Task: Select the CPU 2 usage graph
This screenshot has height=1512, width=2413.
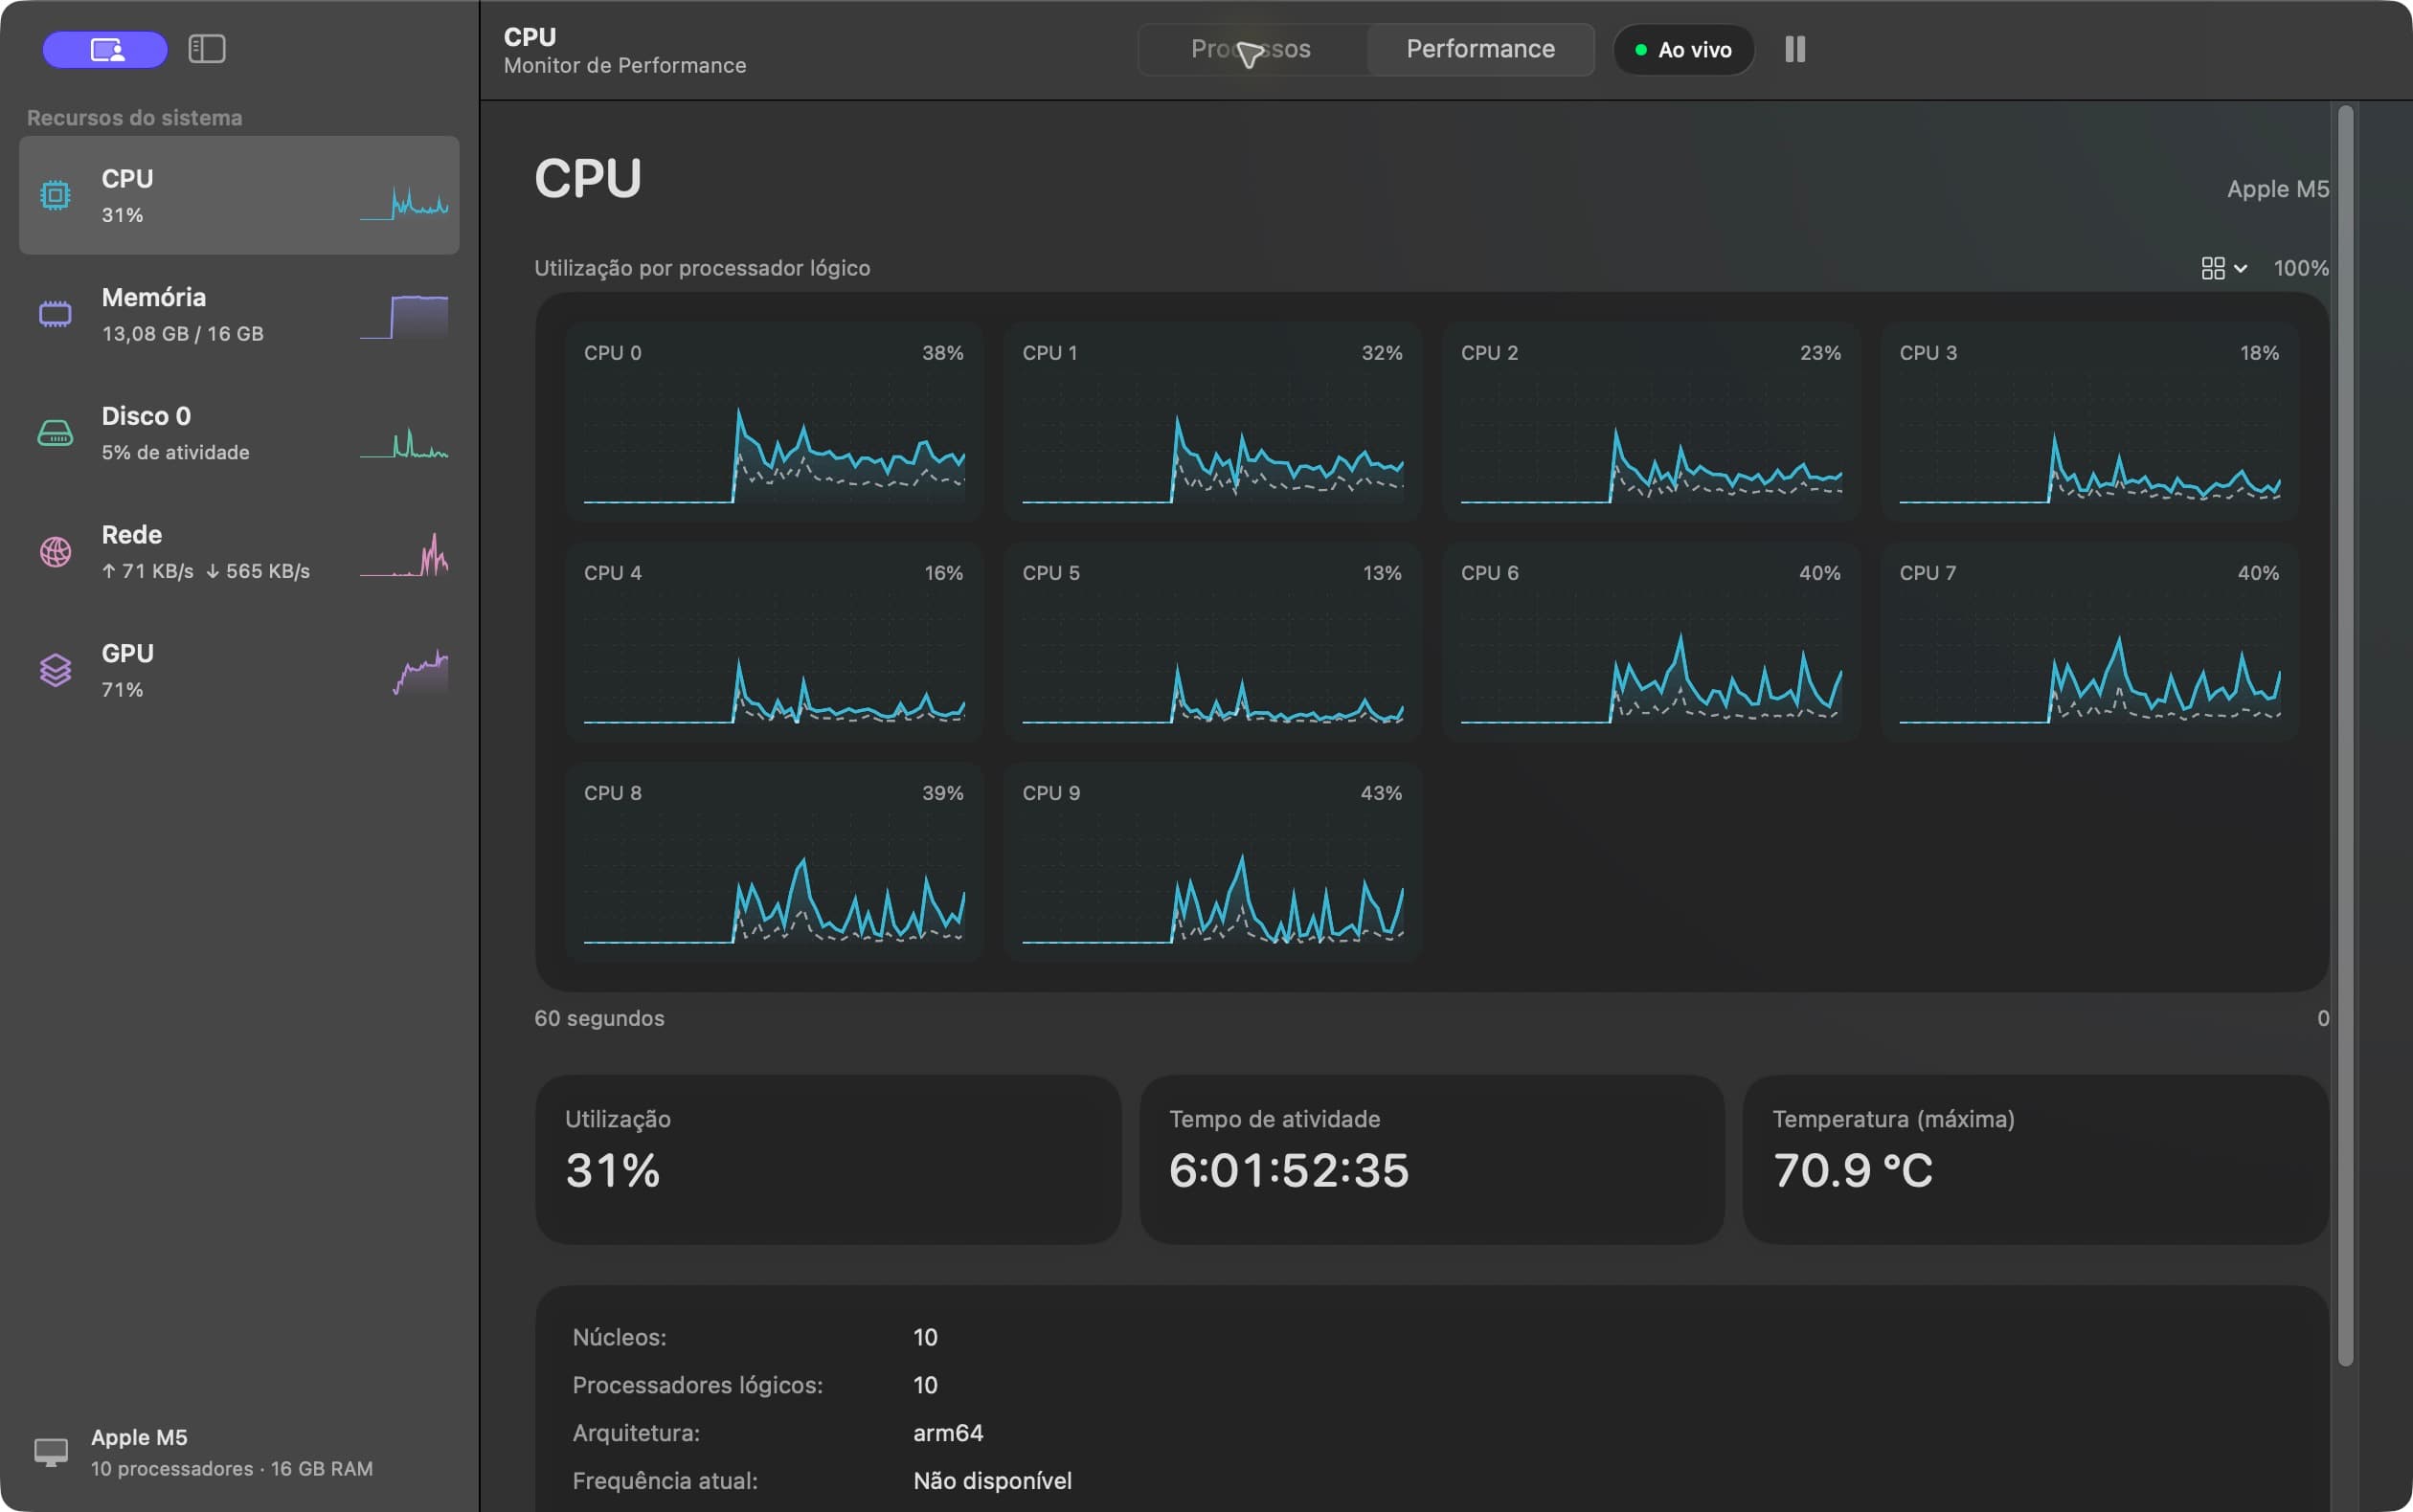Action: click(1651, 421)
